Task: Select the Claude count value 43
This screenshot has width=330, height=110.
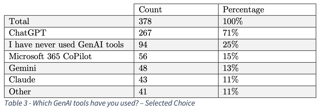Action: [x=143, y=80]
